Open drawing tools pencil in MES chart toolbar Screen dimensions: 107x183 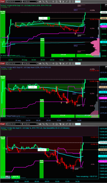(x=43, y=64)
